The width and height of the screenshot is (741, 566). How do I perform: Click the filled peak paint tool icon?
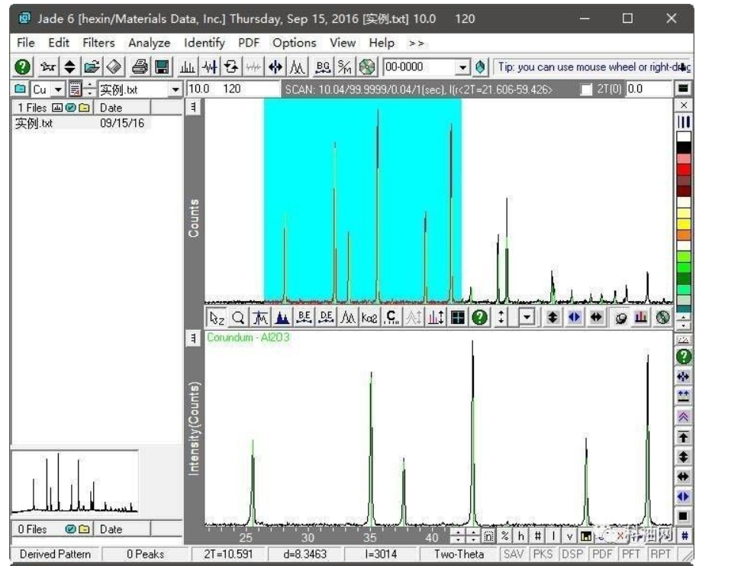(282, 318)
